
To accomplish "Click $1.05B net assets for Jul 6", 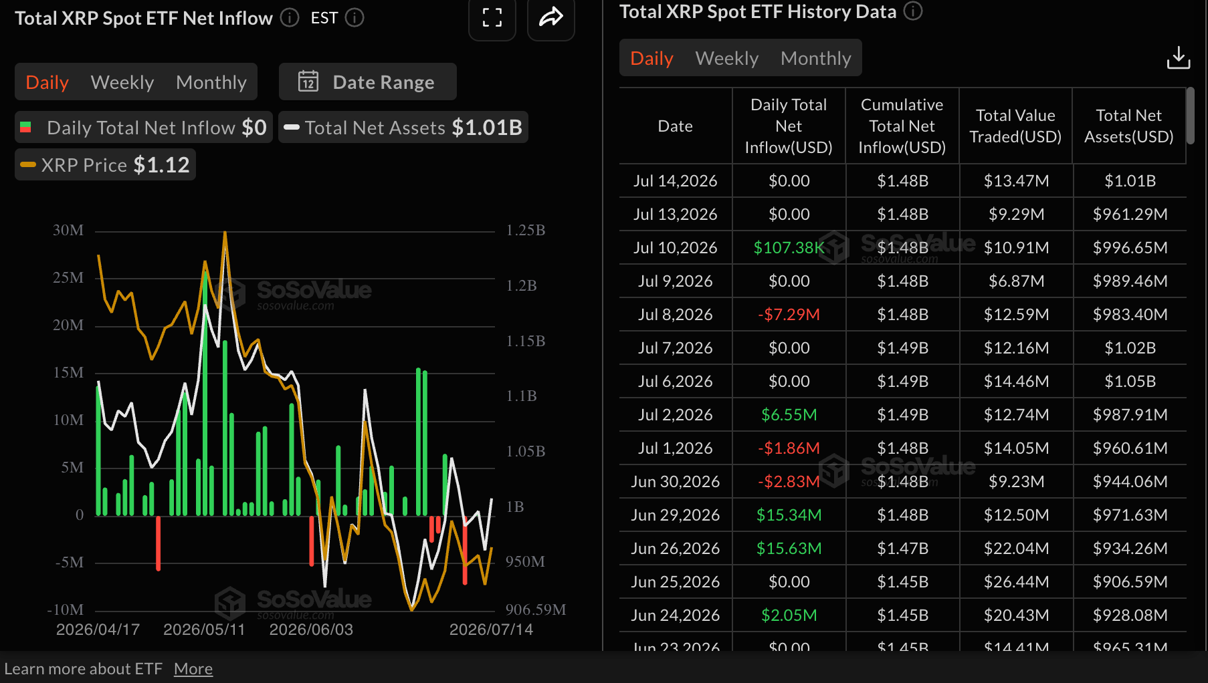I will pyautogui.click(x=1130, y=381).
